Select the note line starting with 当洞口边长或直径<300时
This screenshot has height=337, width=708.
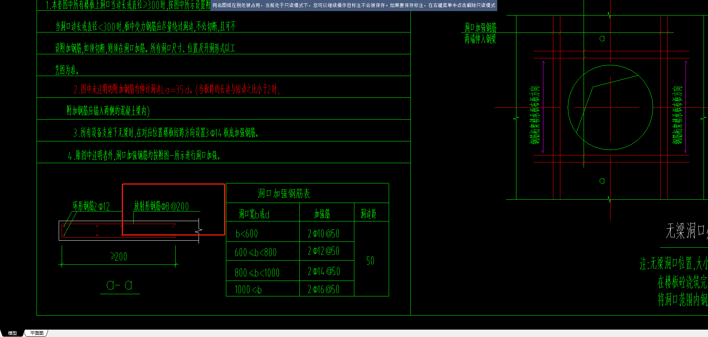tap(145, 26)
